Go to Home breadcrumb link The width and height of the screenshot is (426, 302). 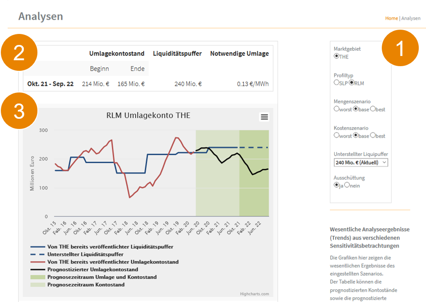[392, 18]
